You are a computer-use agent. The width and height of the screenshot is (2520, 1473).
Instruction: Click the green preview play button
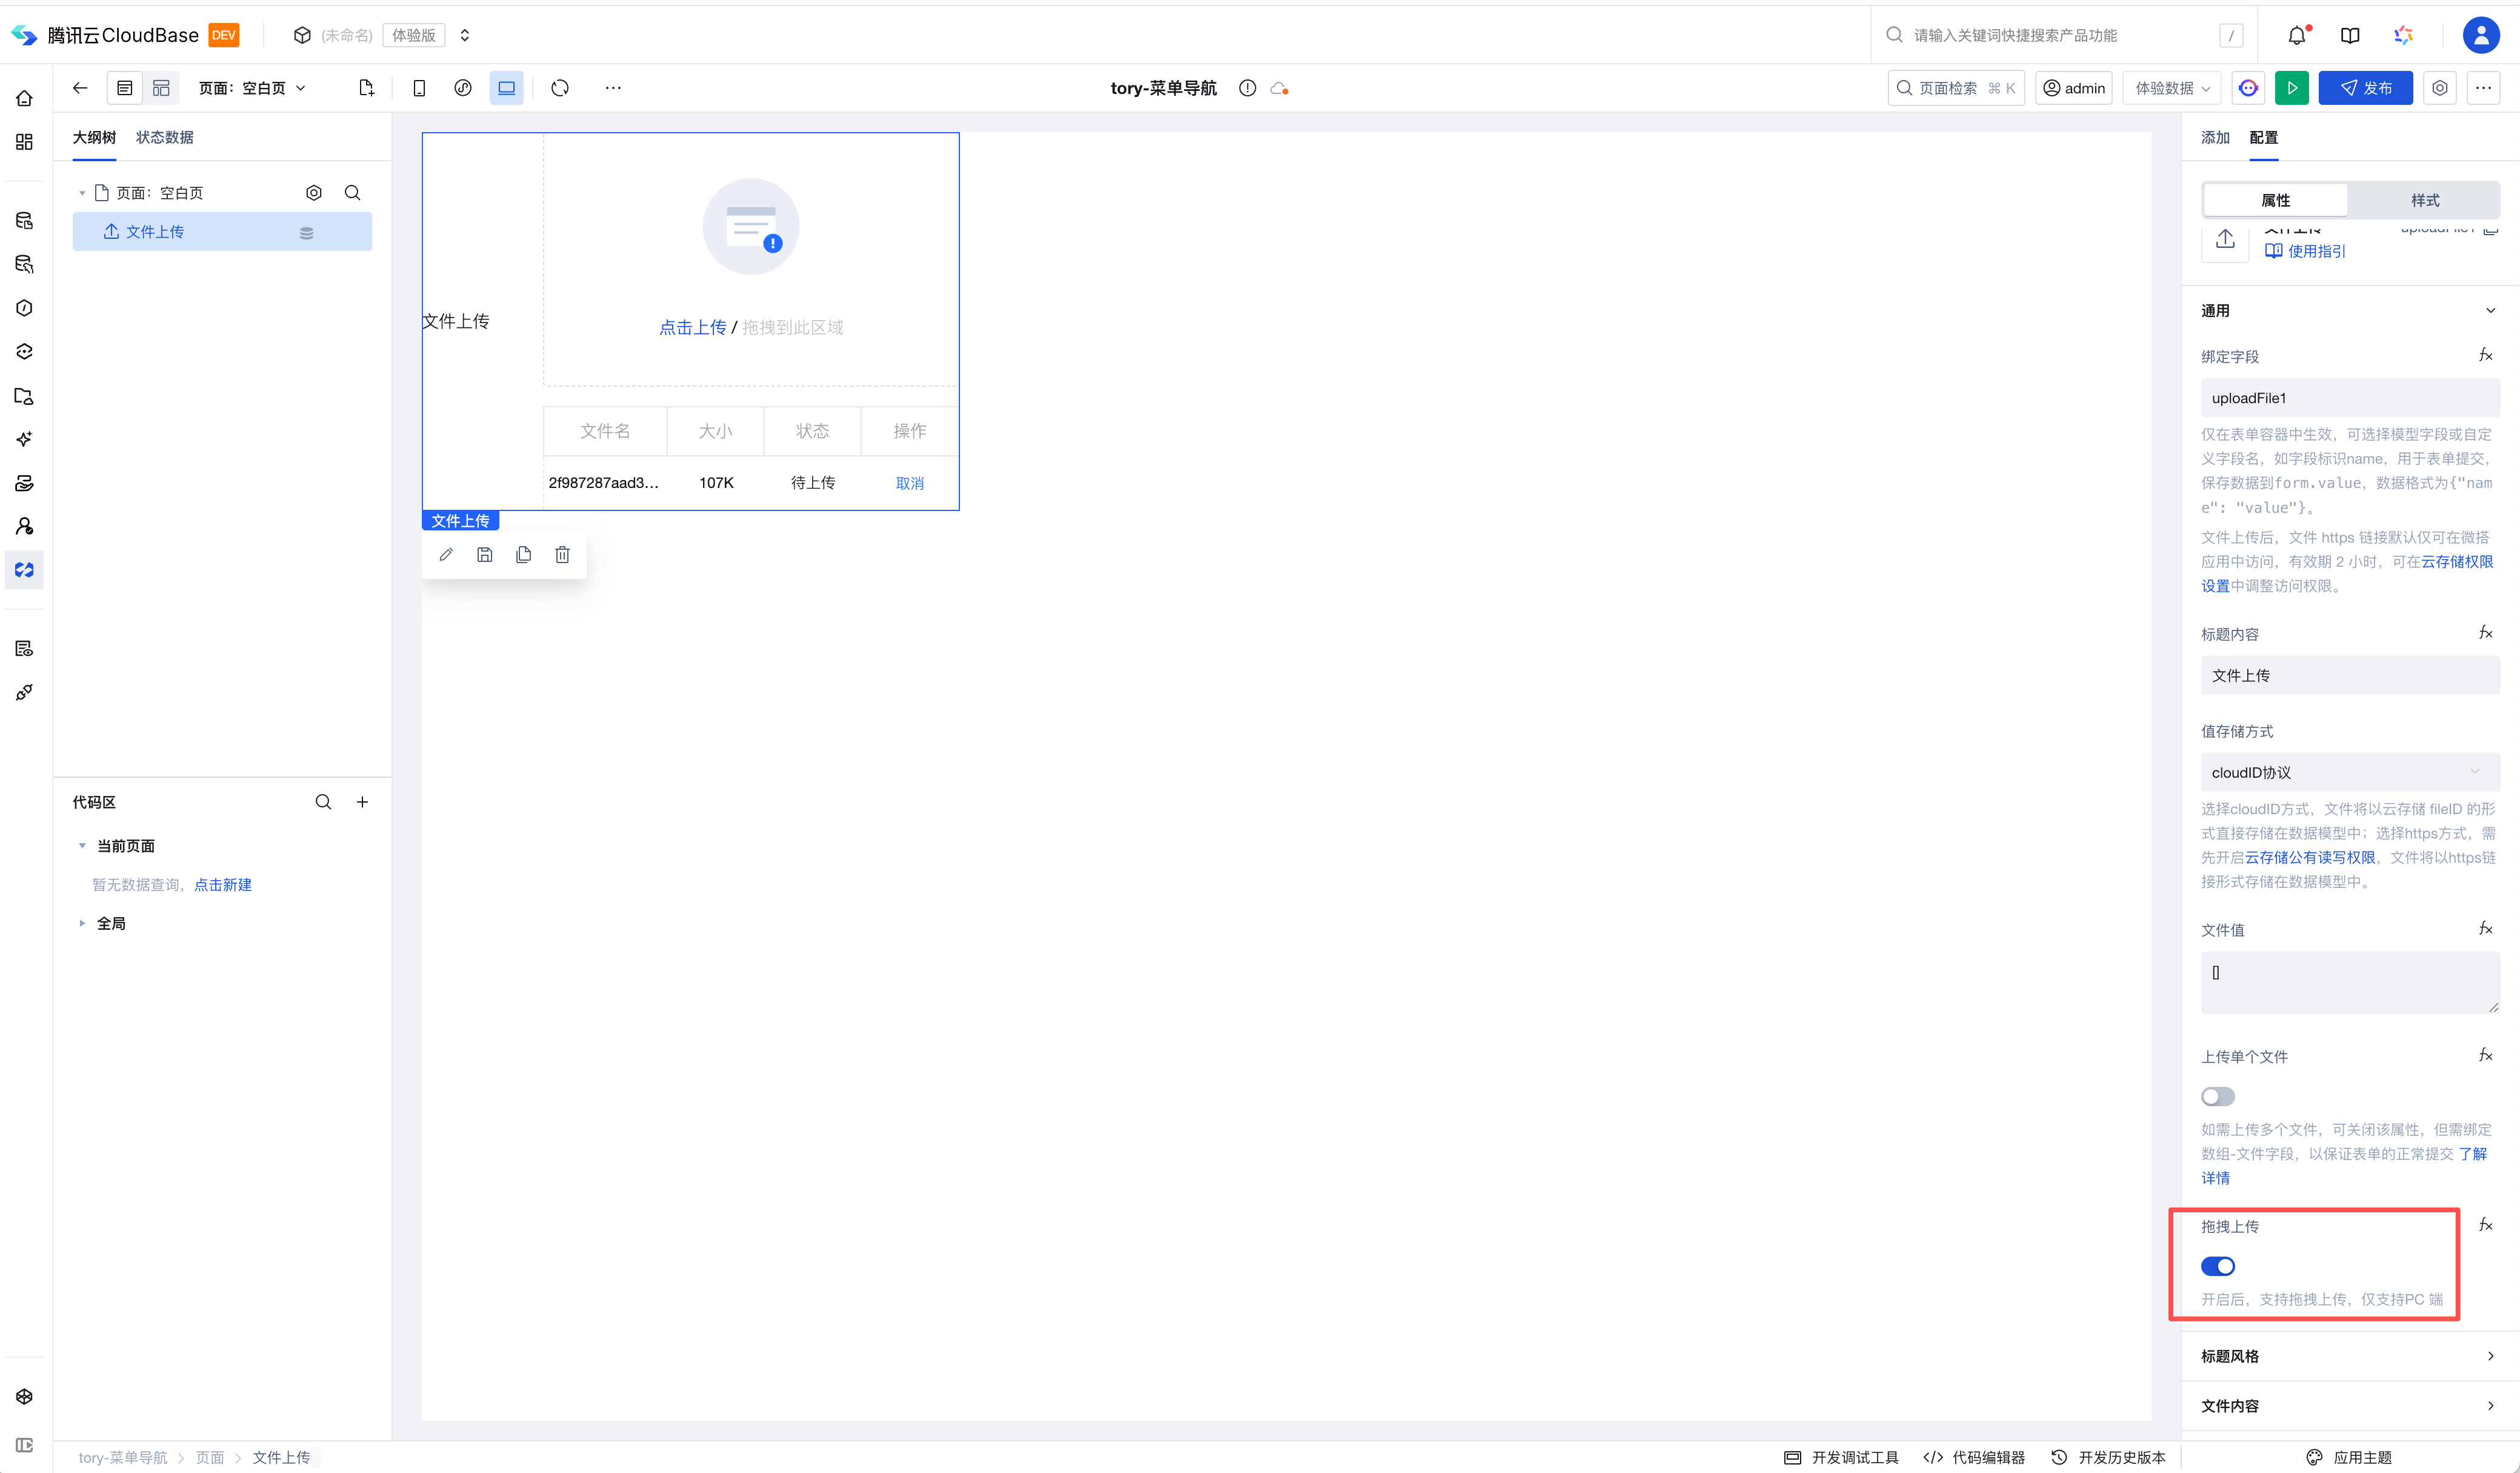pos(2291,88)
